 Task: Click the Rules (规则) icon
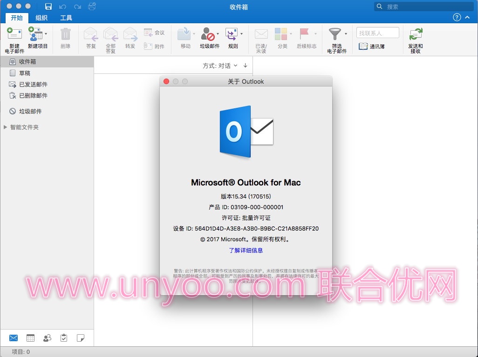[x=232, y=34]
